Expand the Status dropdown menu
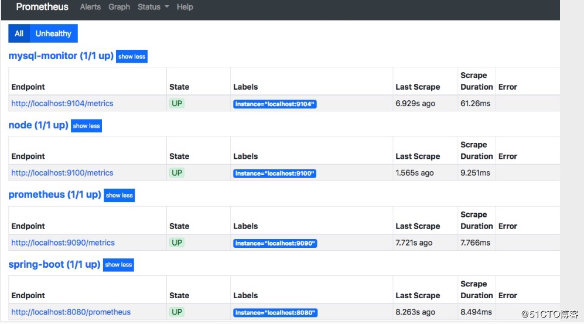The height and width of the screenshot is (324, 584). [153, 7]
